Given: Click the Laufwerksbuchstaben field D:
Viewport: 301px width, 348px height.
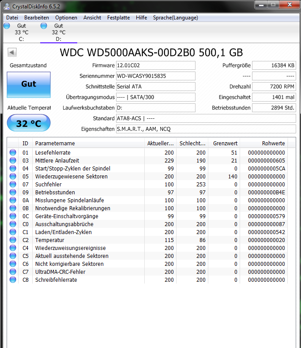Looking at the screenshot, I should (x=156, y=108).
